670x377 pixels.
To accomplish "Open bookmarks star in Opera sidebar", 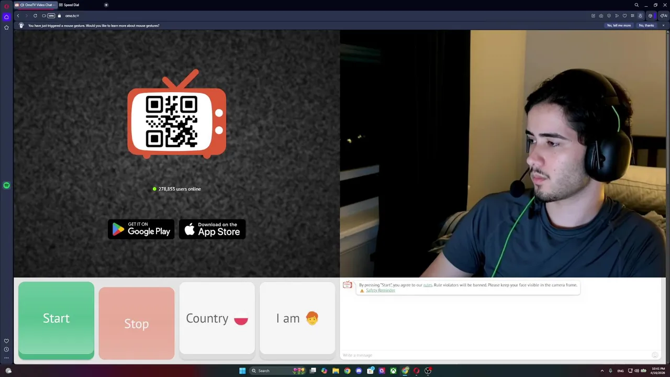I will [6, 27].
